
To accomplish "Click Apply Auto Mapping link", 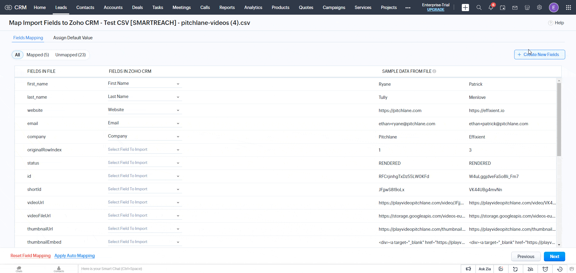I will tap(74, 256).
